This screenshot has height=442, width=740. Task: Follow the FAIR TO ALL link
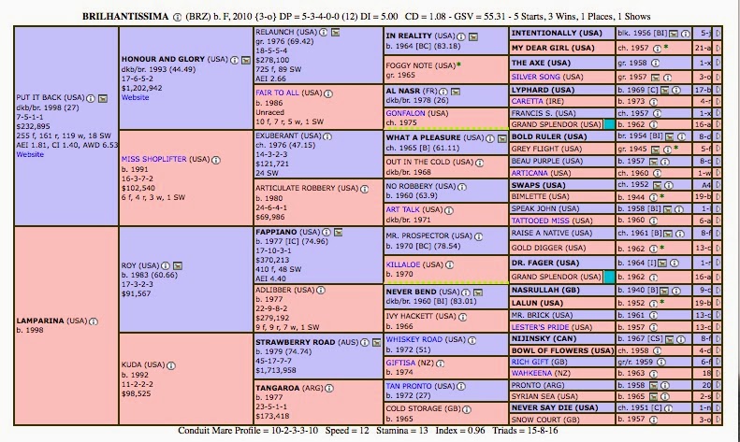pyautogui.click(x=277, y=93)
